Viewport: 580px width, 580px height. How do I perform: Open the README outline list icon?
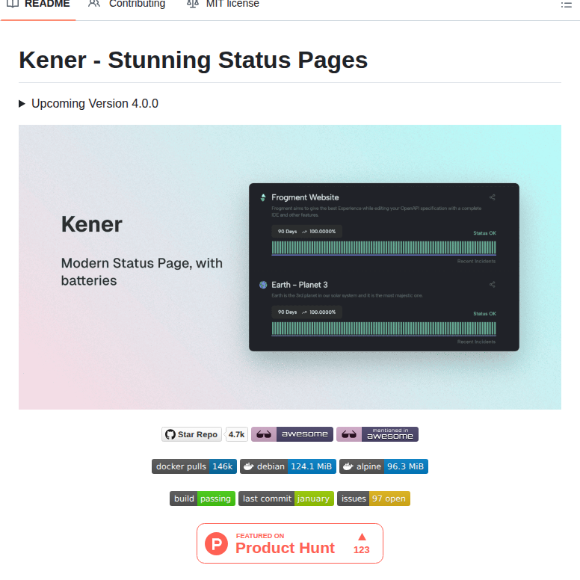(x=567, y=4)
